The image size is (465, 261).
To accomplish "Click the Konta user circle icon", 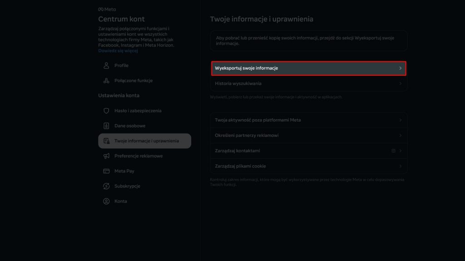I will (x=106, y=201).
